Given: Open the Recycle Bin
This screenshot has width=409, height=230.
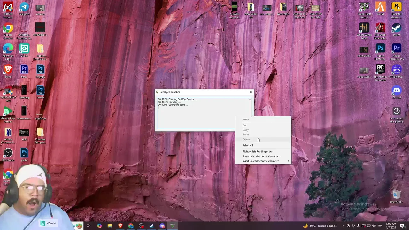Looking at the screenshot, I should coord(397,196).
